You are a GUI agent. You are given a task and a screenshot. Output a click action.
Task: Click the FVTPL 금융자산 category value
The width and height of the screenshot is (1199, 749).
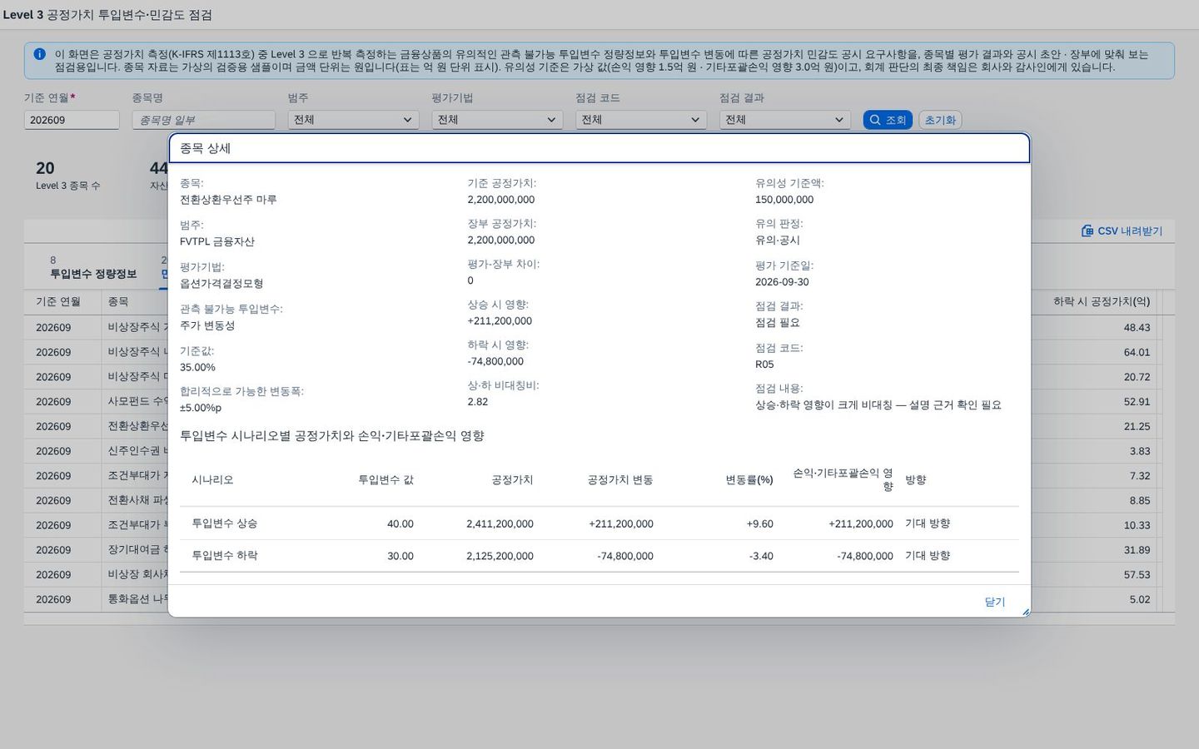click(217, 241)
